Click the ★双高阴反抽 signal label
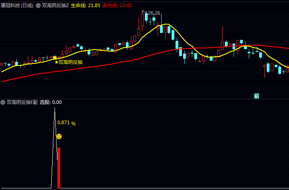Image resolution: width=289 pixels, height=190 pixels. coord(68,62)
